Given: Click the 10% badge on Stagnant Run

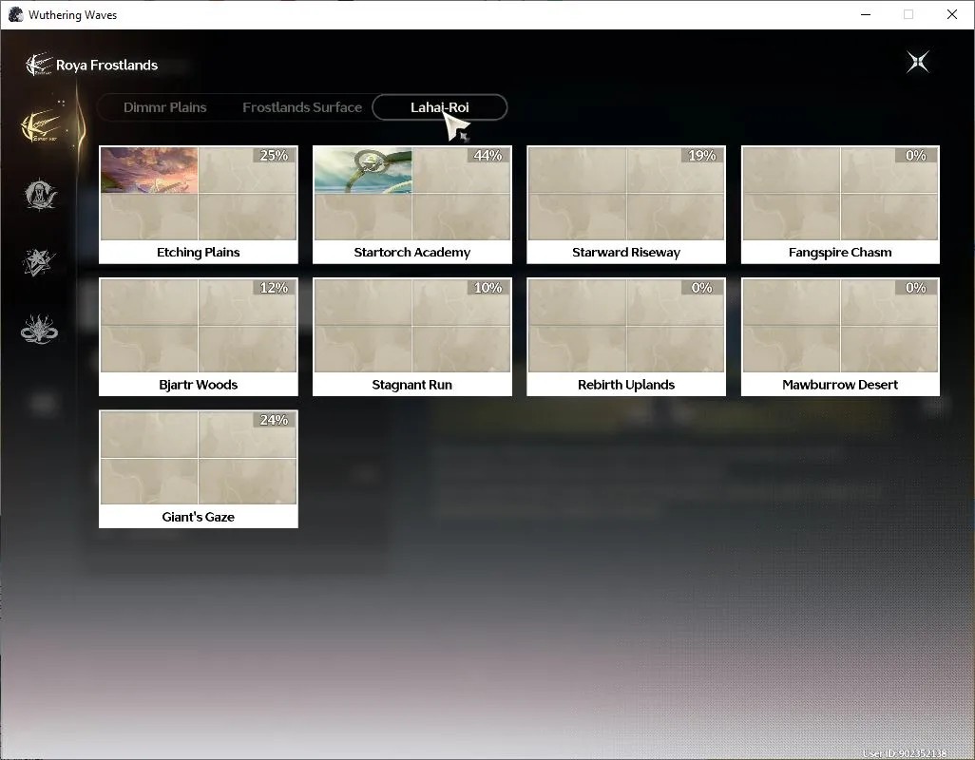Looking at the screenshot, I should click(x=487, y=288).
